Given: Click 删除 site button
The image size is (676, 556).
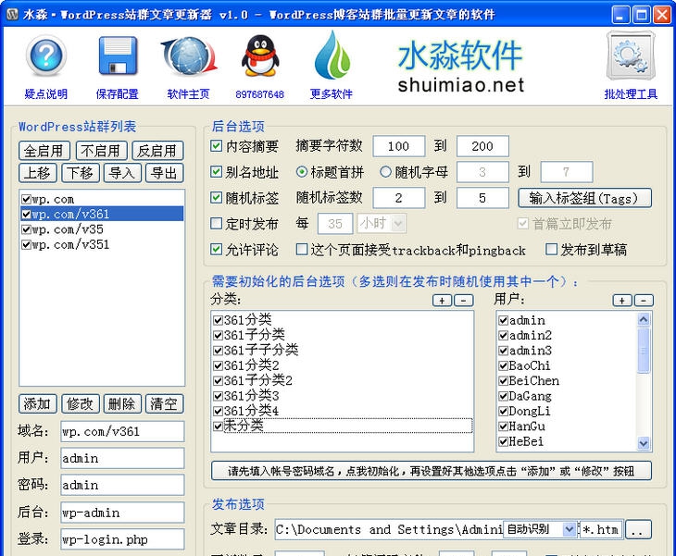Looking at the screenshot, I should click(x=122, y=404).
